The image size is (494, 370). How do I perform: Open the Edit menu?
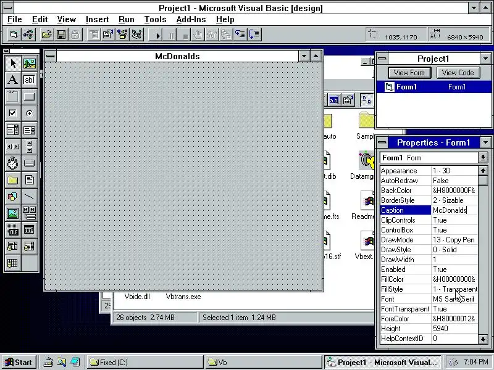40,20
